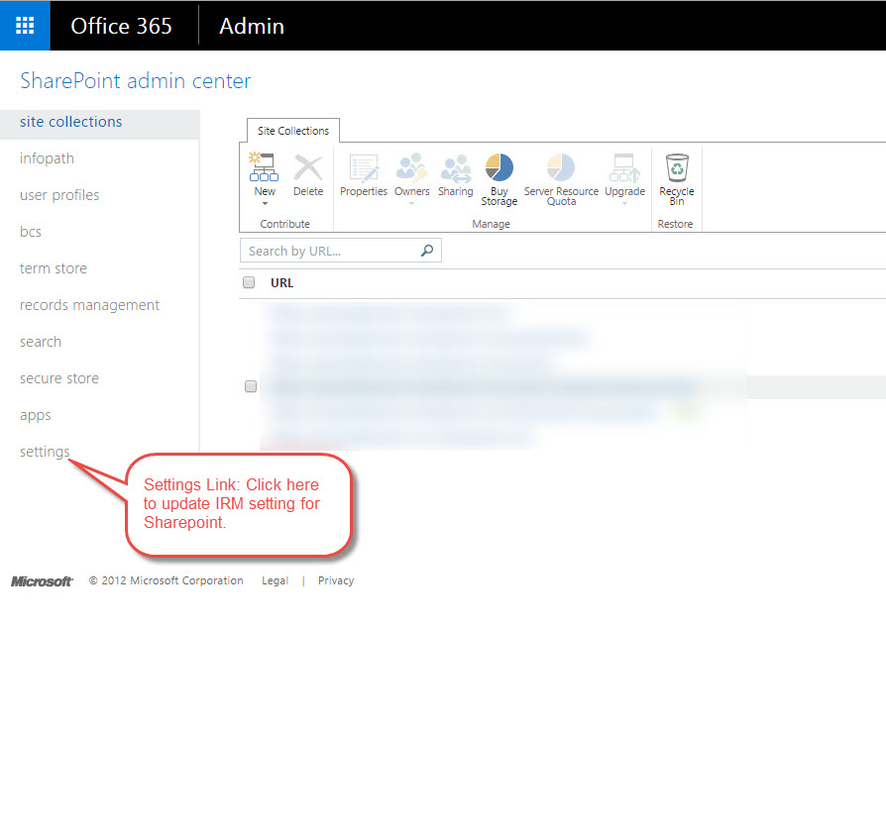Expand the Upgrade dropdown arrow
The width and height of the screenshot is (886, 835).
[x=624, y=203]
